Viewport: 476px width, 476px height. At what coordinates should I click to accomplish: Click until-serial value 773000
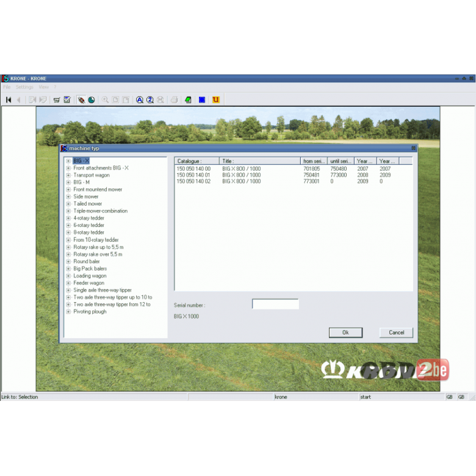339,175
